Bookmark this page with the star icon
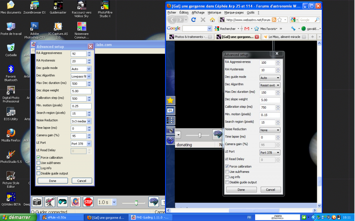The width and height of the screenshot is (355, 221). pyautogui.click(x=280, y=20)
